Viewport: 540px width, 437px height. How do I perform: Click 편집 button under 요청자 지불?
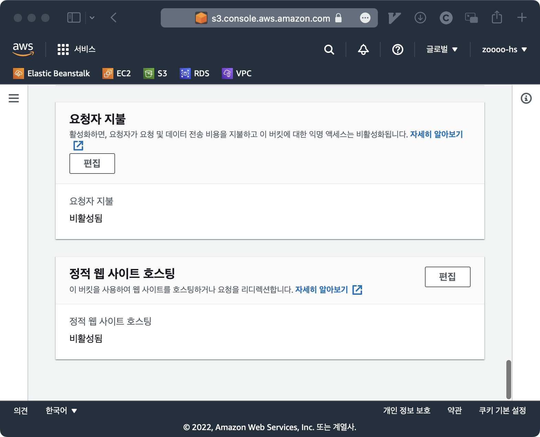click(x=92, y=164)
